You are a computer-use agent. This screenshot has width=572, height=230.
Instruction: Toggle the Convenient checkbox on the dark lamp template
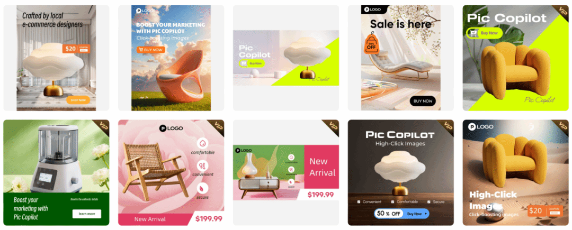click(359, 201)
